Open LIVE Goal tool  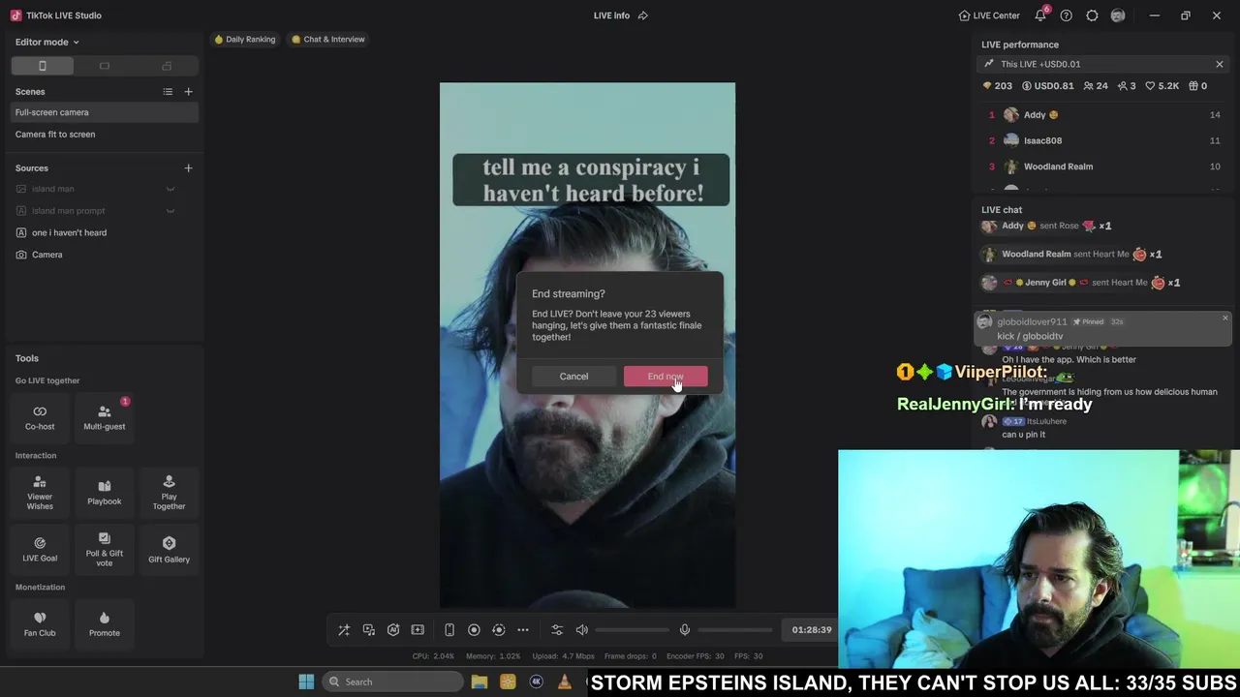click(x=40, y=550)
